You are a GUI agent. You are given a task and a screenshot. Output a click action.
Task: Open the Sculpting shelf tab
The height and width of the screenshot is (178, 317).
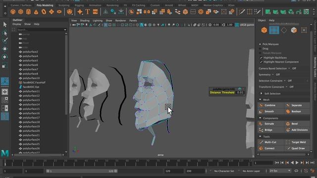pyautogui.click(x=64, y=5)
